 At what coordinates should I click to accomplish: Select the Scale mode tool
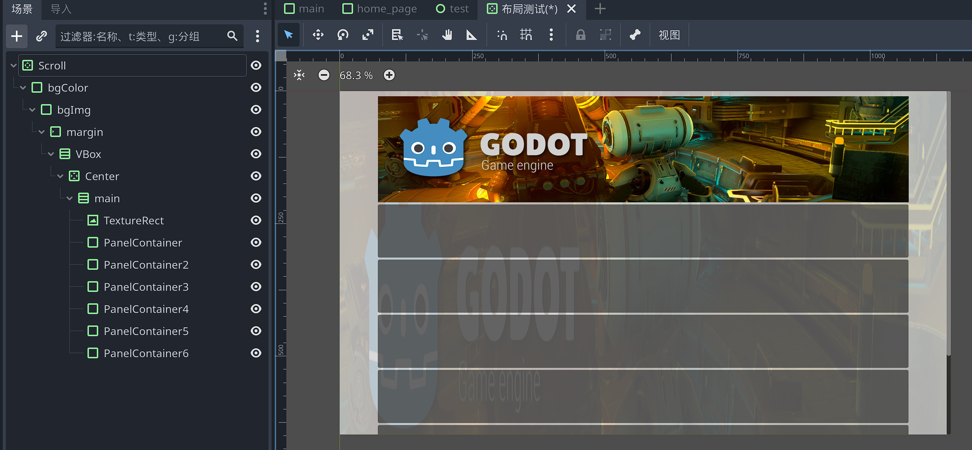[368, 35]
